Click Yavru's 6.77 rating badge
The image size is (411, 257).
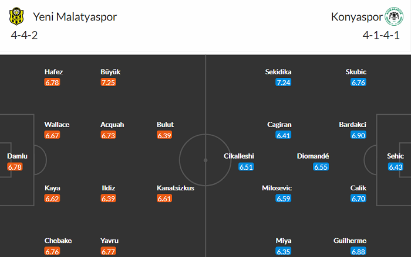coord(109,252)
